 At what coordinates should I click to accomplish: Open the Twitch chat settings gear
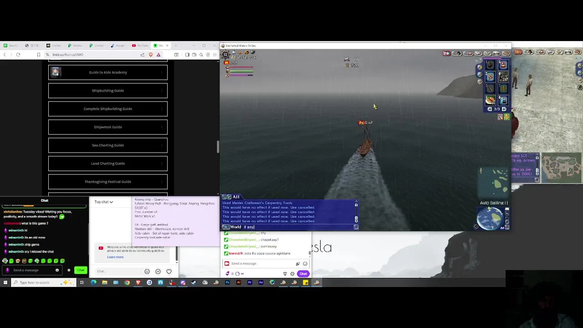pos(292,274)
